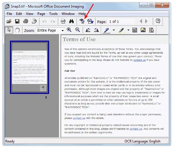
Task: Open the Zoom Entire Page dropdown
Action: pos(63,30)
